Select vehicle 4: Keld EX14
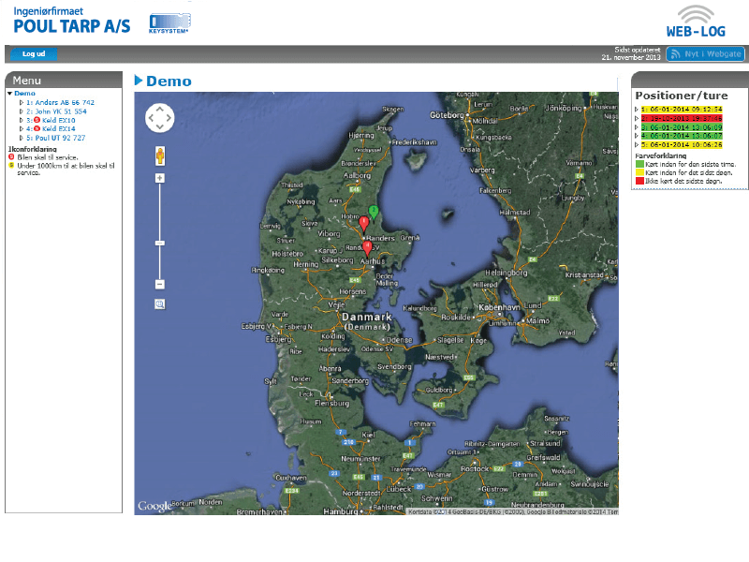 click(58, 129)
